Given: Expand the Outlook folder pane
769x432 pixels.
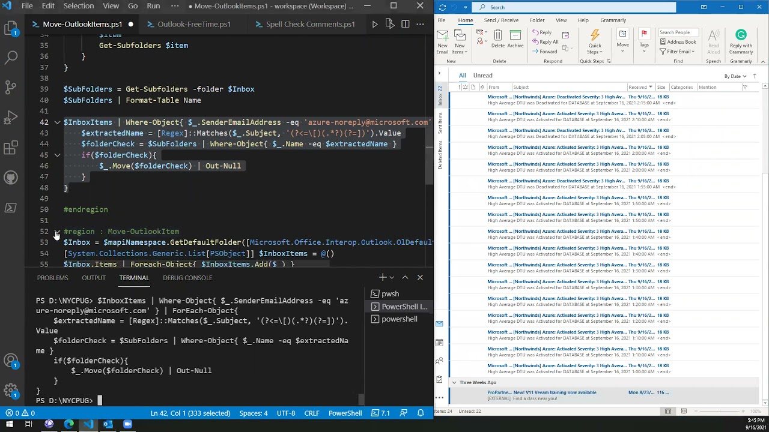Looking at the screenshot, I should 439,73.
